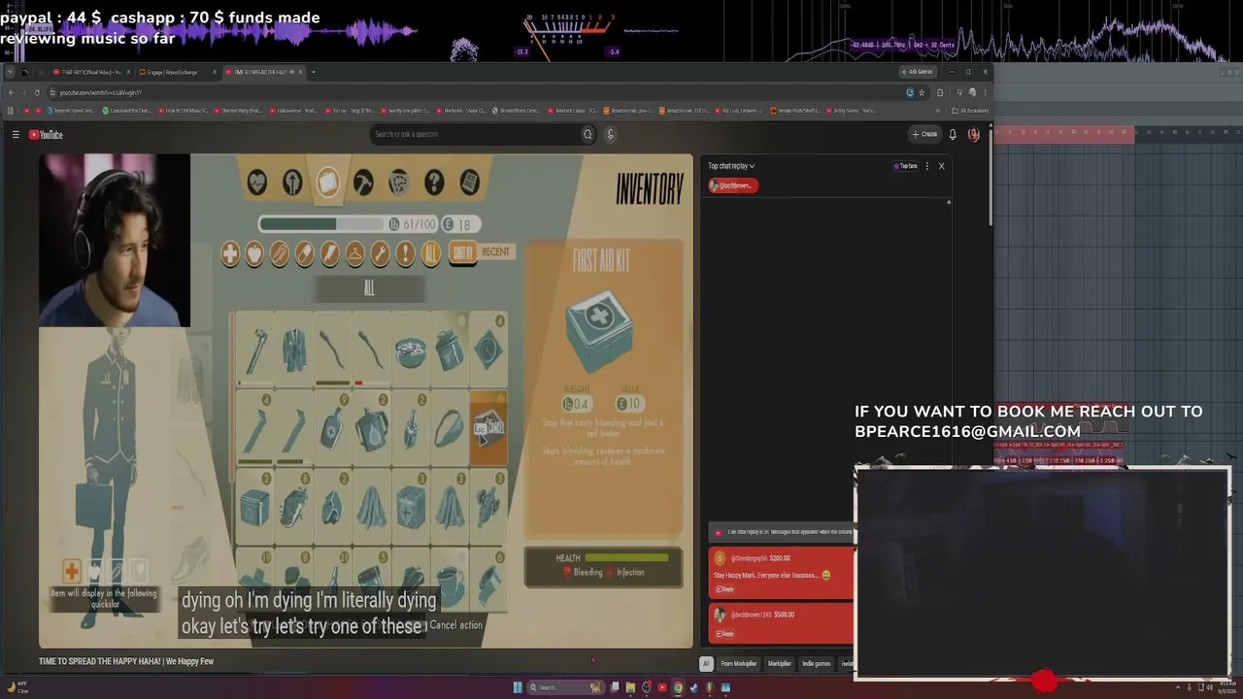This screenshot has height=699, width=1243.
Task: Click the Windows taskbar Search box
Action: tap(566, 687)
